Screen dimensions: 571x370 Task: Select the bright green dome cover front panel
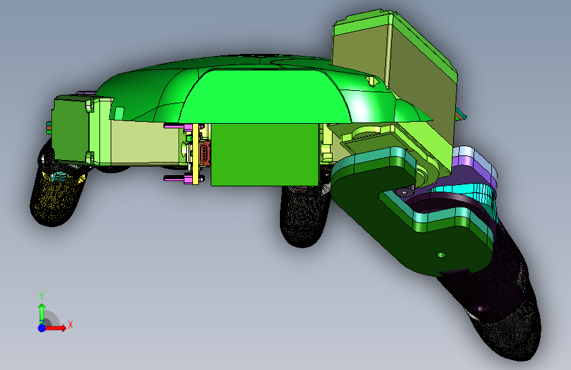(x=266, y=97)
